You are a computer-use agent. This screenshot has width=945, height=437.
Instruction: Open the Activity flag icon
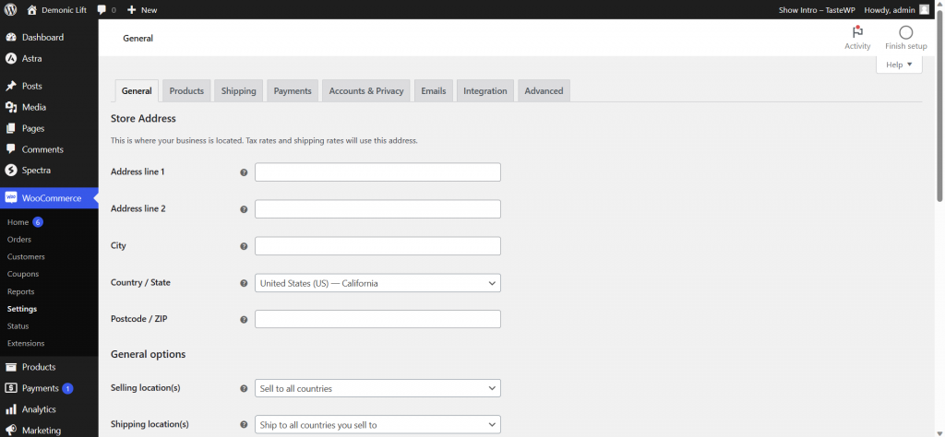click(857, 32)
